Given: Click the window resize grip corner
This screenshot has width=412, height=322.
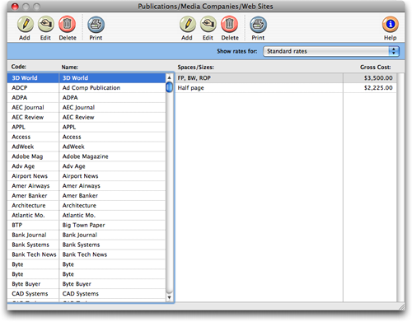Looking at the screenshot, I should coord(401,306).
